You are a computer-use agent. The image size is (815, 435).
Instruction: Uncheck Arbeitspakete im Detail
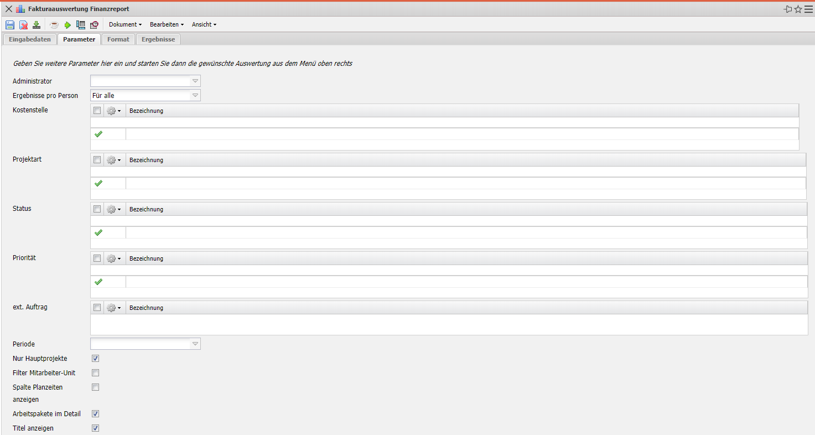pos(96,414)
